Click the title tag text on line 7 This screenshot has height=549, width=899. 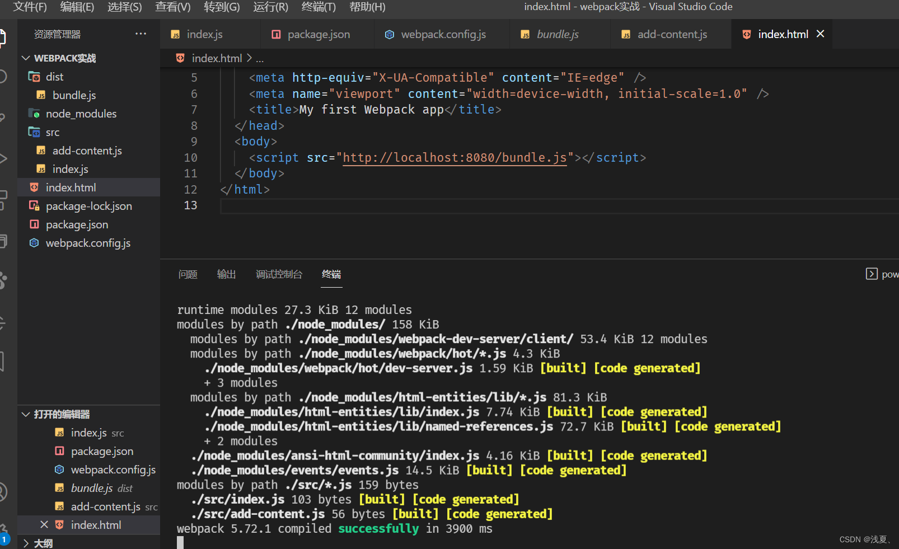tap(372, 110)
